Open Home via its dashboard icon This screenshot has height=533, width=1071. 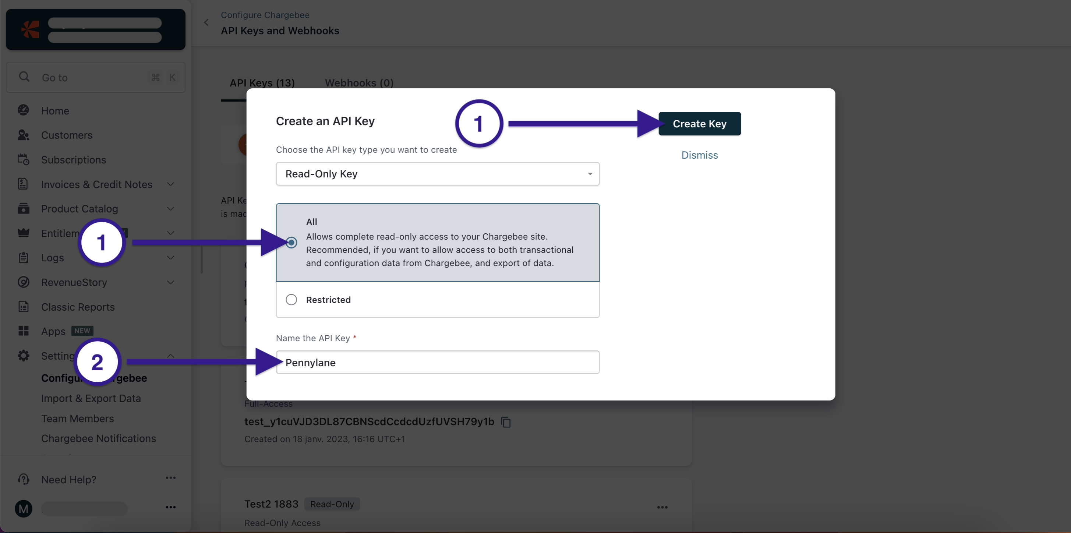(x=23, y=110)
